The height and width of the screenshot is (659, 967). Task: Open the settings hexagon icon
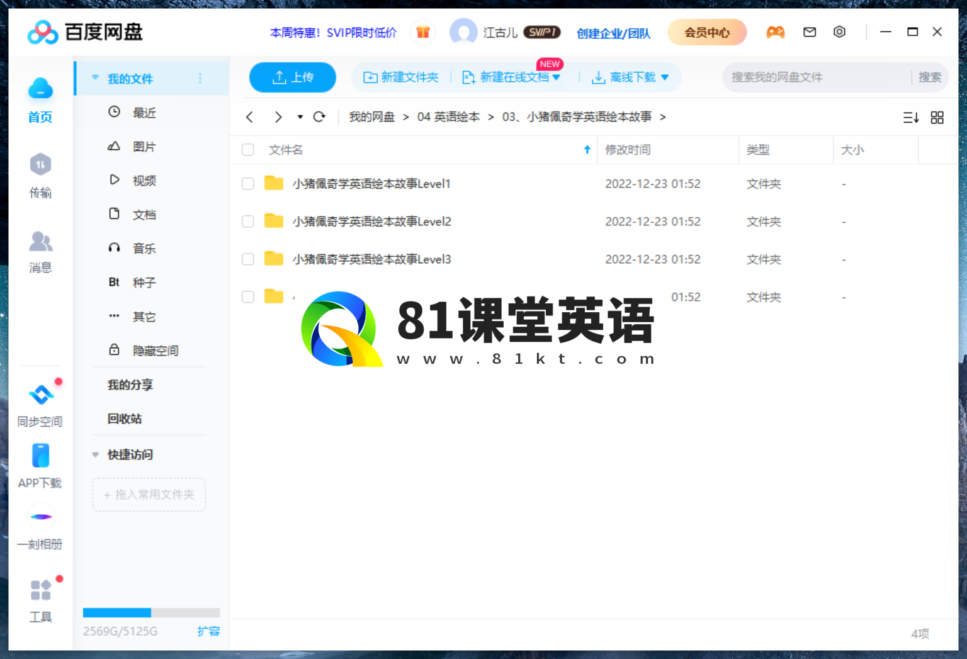(839, 32)
